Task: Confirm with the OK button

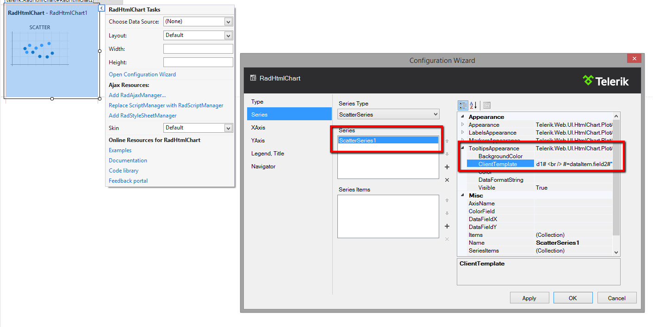Action: (573, 298)
